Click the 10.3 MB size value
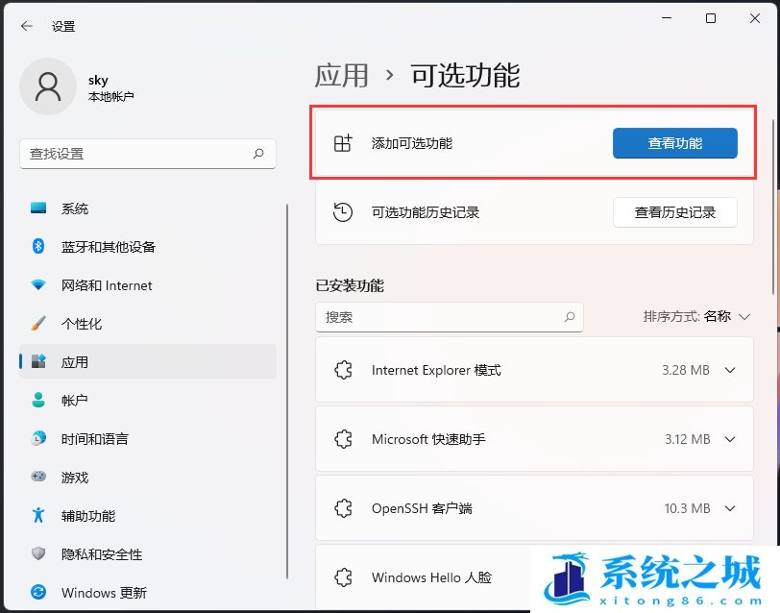The image size is (780, 613). (687, 508)
